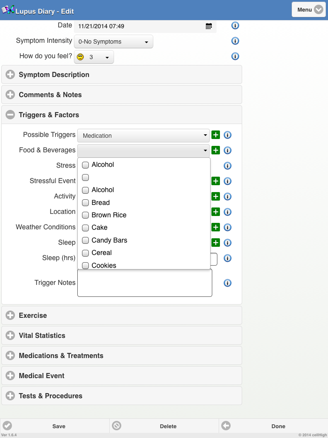The width and height of the screenshot is (328, 438).
Task: Click the info icon beside Symptom Intensity
Action: point(235,41)
